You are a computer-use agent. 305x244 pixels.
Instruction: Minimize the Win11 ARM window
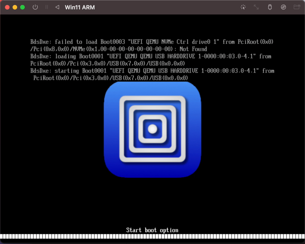pyautogui.click(x=15, y=7)
